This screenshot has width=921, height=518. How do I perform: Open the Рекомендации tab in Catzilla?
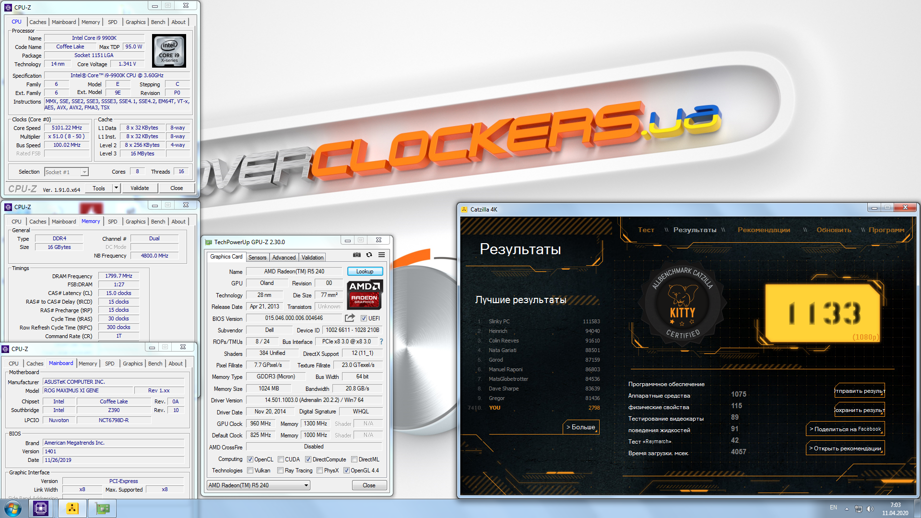pos(764,230)
